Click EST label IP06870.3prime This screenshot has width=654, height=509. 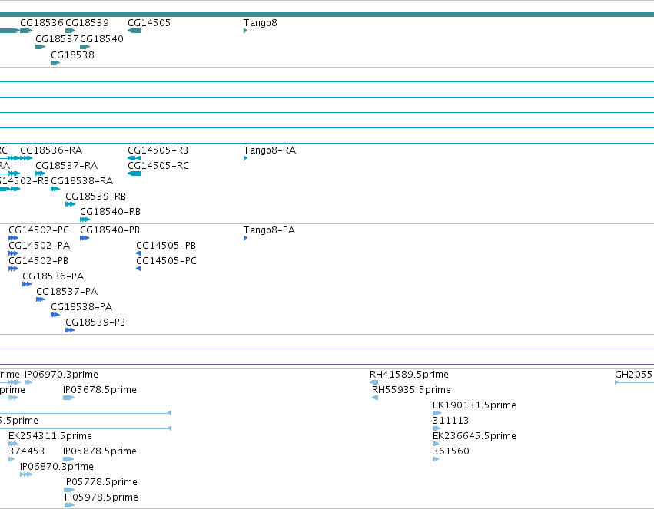[x=57, y=468]
